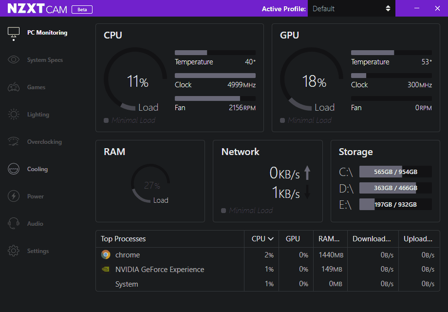Open Overclocking gauge icon
Image resolution: width=448 pixels, height=312 pixels.
pyautogui.click(x=14, y=142)
